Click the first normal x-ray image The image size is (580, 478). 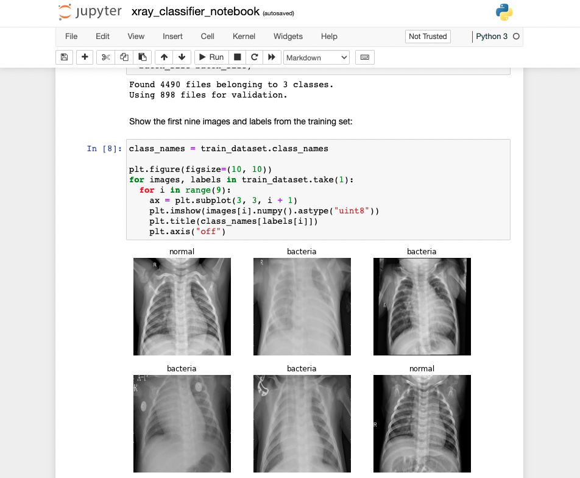pos(182,307)
